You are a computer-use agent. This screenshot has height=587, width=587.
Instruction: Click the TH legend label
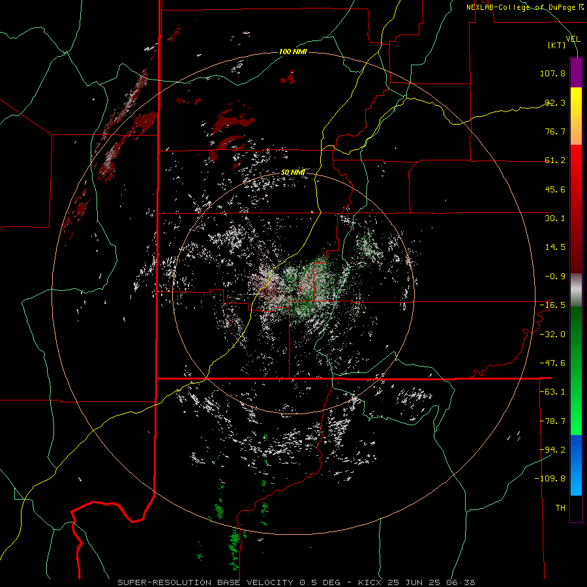pyautogui.click(x=560, y=508)
